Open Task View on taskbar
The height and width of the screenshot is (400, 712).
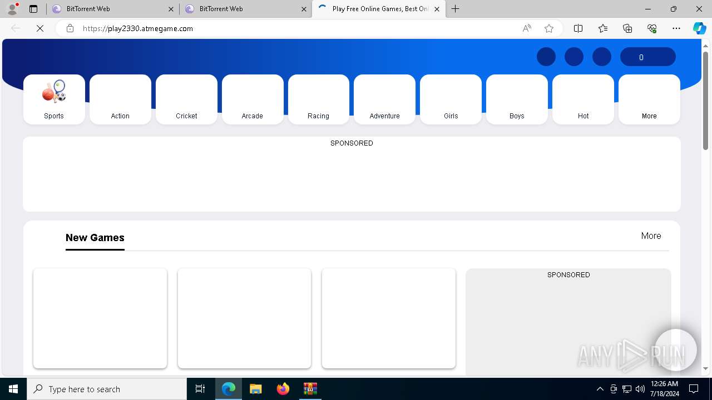pyautogui.click(x=200, y=389)
